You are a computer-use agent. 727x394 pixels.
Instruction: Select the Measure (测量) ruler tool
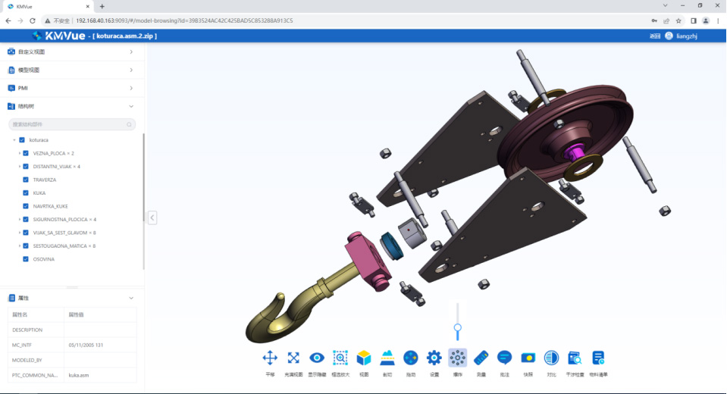point(481,358)
